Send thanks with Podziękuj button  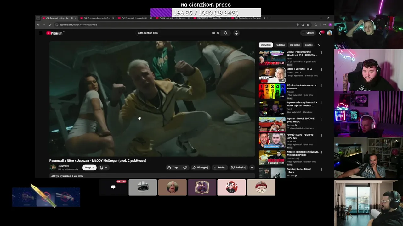tap(238, 168)
